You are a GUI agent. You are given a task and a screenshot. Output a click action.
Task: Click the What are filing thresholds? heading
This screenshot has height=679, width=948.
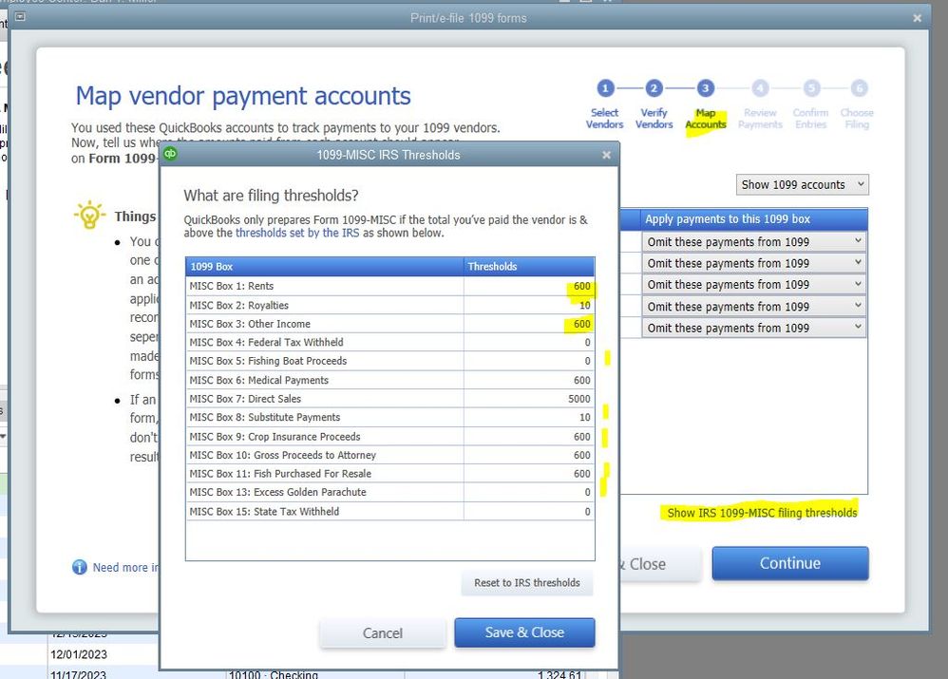(x=271, y=196)
